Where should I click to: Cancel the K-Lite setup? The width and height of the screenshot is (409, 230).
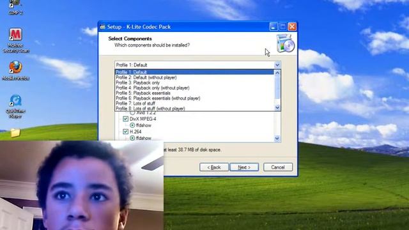pos(278,167)
